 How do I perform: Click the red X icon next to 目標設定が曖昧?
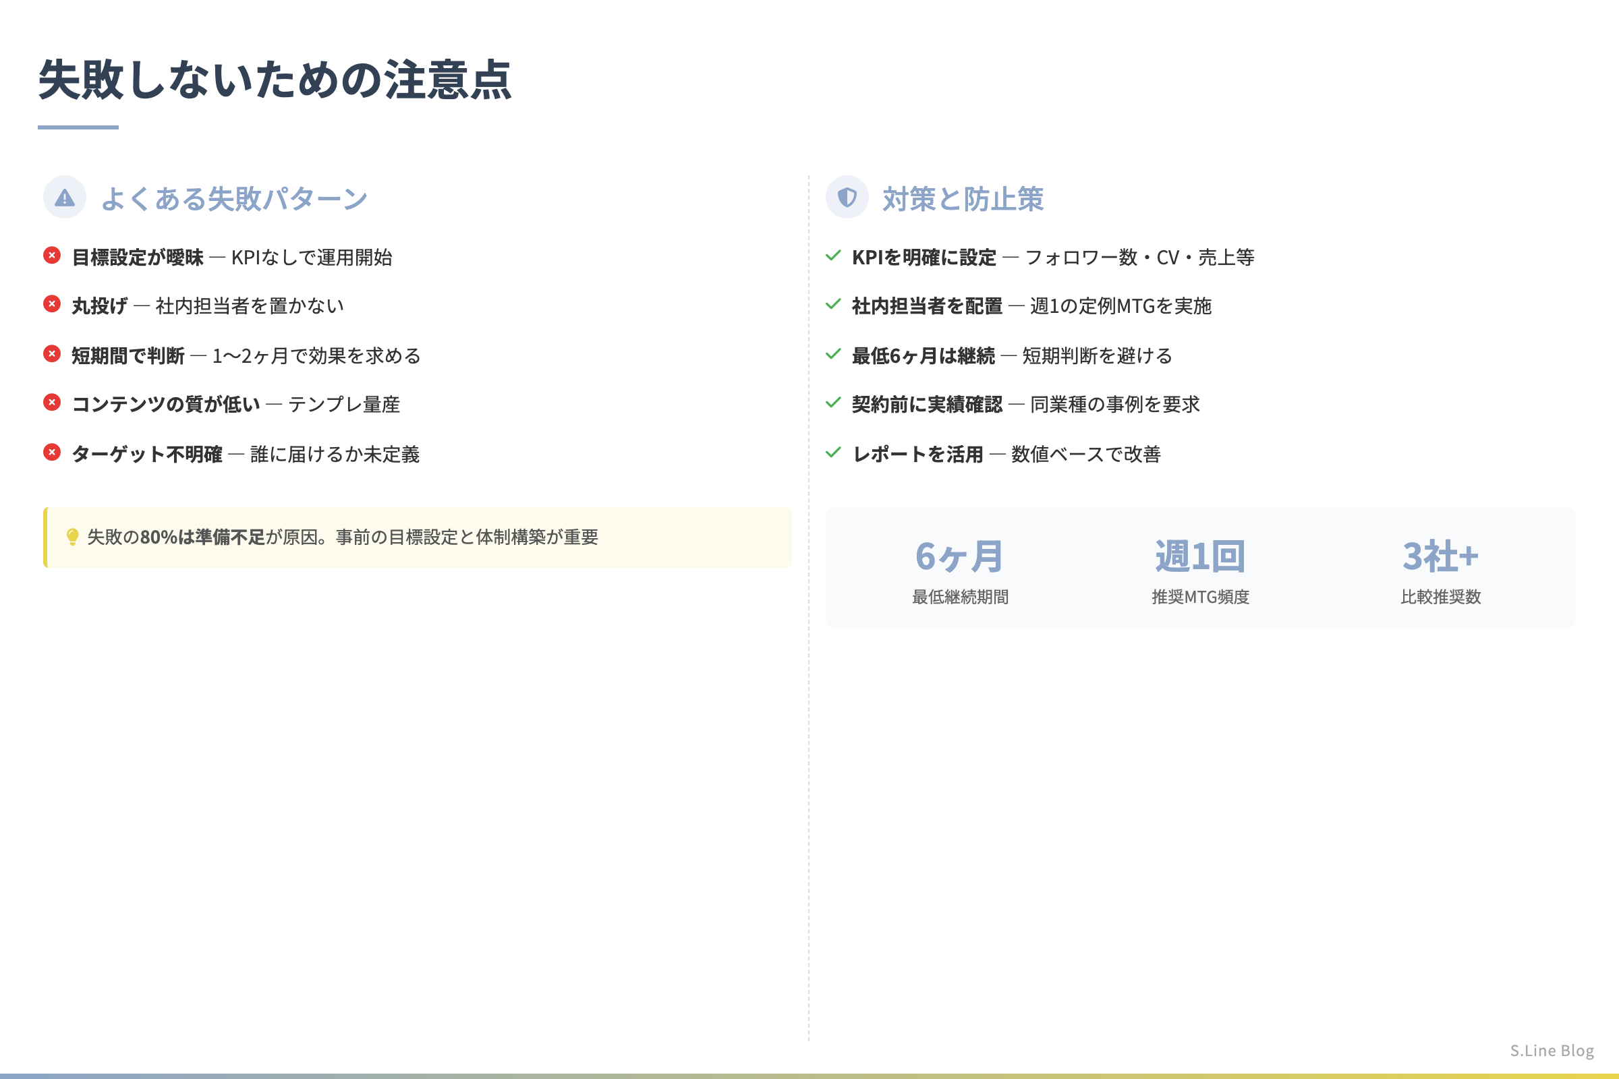tap(52, 256)
